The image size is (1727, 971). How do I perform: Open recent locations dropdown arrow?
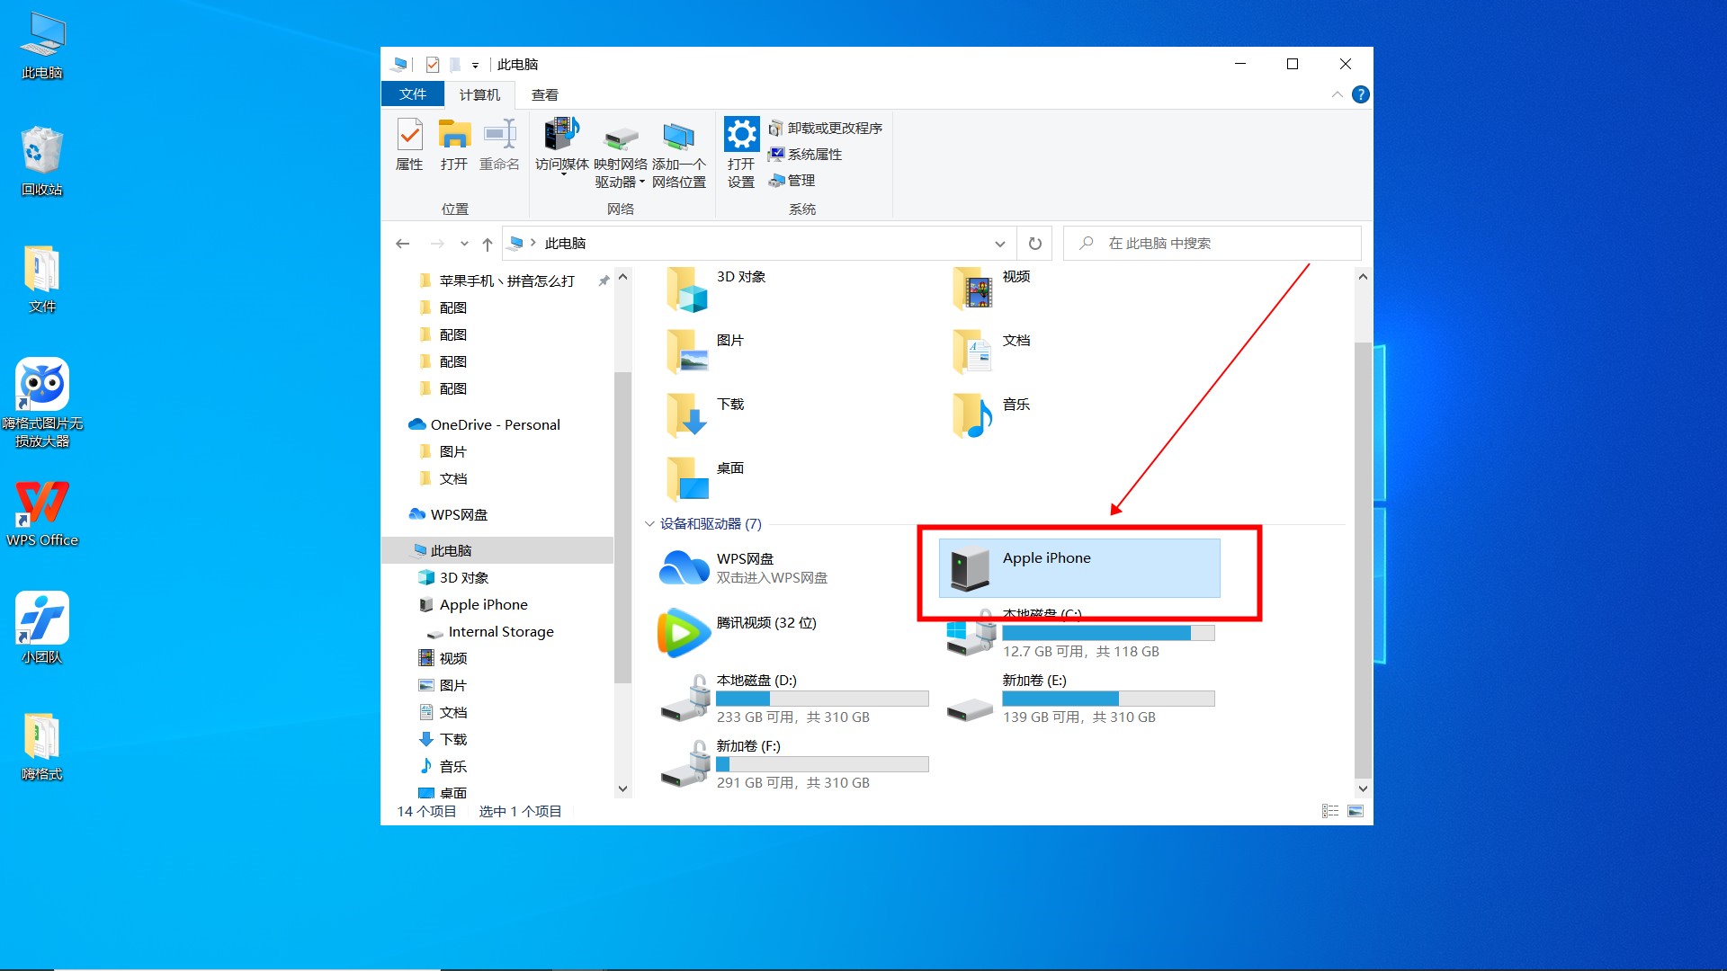click(x=464, y=244)
